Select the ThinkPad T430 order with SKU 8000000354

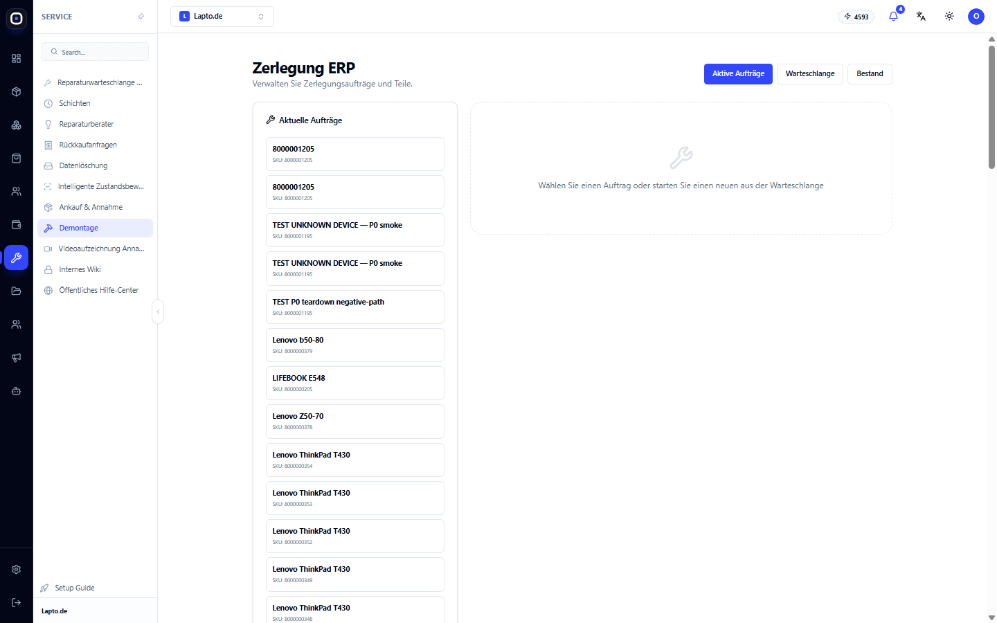(355, 460)
